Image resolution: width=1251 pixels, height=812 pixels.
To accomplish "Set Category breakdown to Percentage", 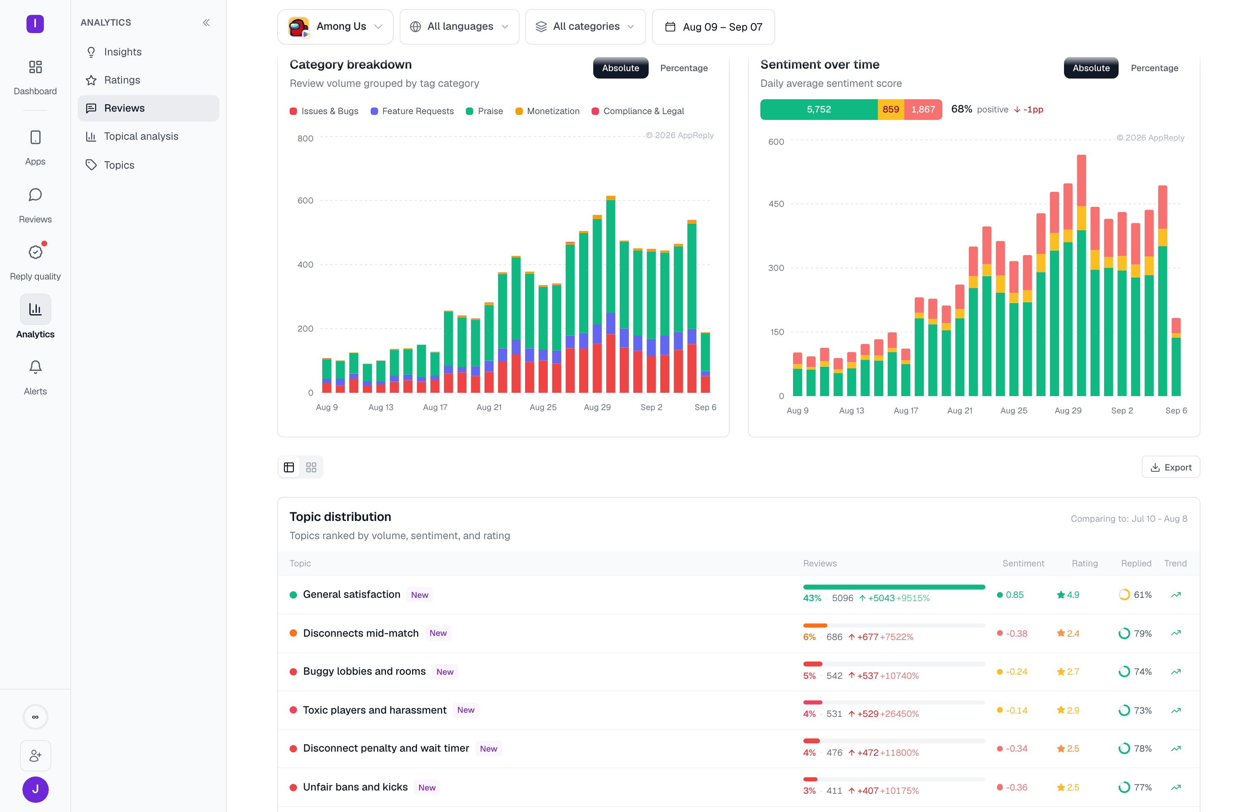I will click(x=684, y=68).
